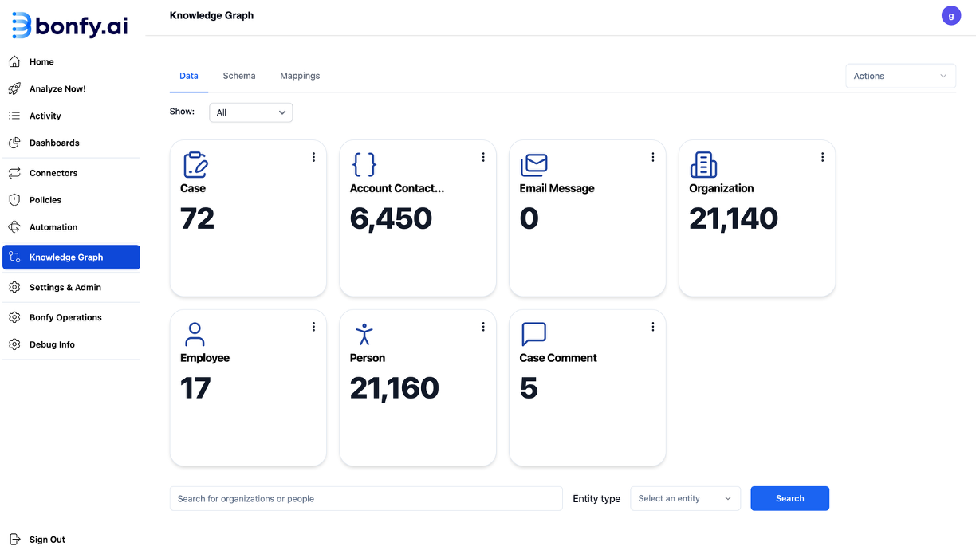Switch to the Mappings tab
The width and height of the screenshot is (976, 558).
300,76
